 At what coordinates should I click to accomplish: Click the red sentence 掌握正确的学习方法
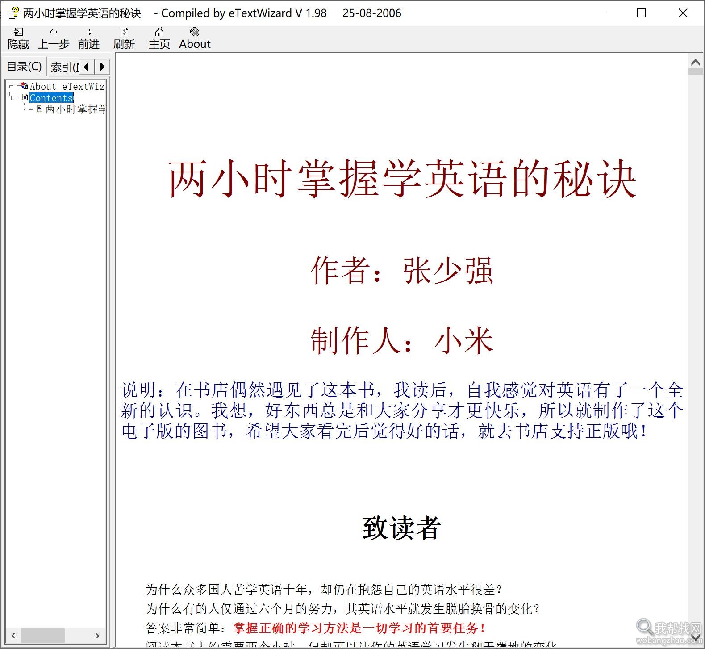pos(359,628)
